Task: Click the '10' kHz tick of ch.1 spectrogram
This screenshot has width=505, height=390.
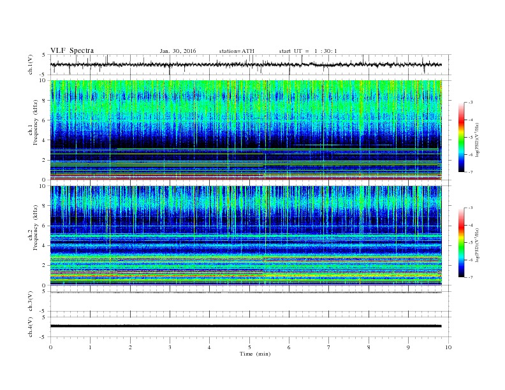Action: pyautogui.click(x=43, y=80)
